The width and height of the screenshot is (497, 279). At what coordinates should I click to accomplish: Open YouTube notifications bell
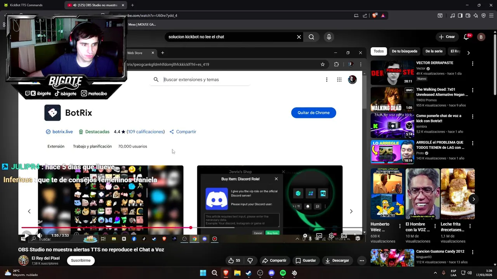pos(467,37)
